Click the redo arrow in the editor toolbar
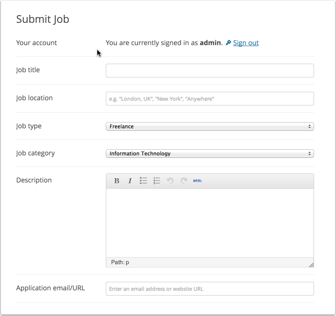The image size is (336, 316). (183, 181)
